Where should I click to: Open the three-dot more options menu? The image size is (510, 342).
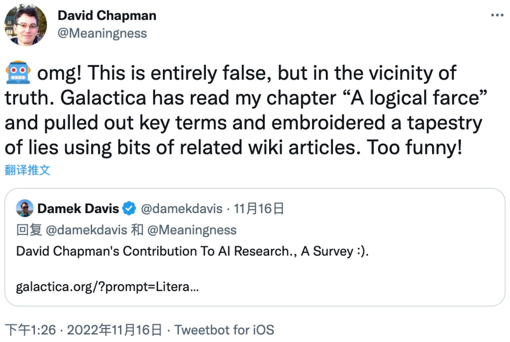[x=497, y=15]
